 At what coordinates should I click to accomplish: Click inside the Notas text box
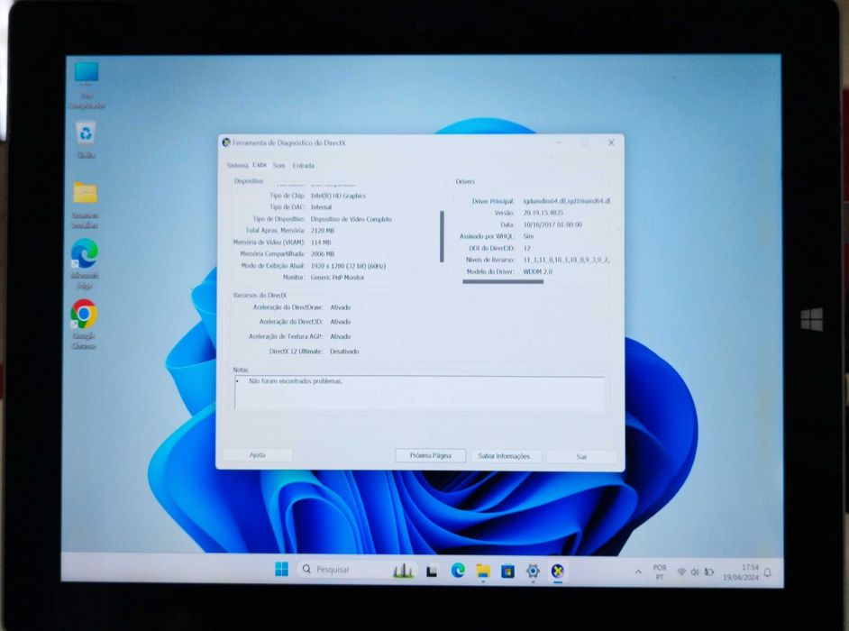point(420,392)
